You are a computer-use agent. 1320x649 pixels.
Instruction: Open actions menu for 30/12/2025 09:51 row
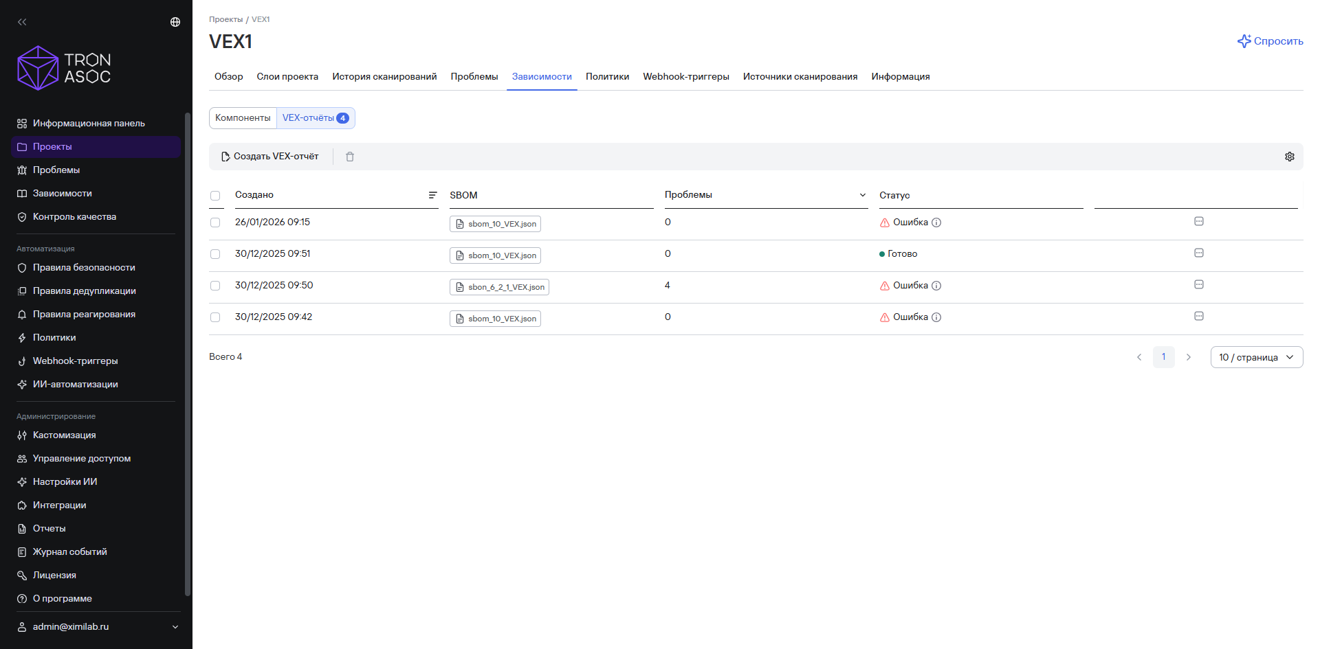pyautogui.click(x=1199, y=253)
